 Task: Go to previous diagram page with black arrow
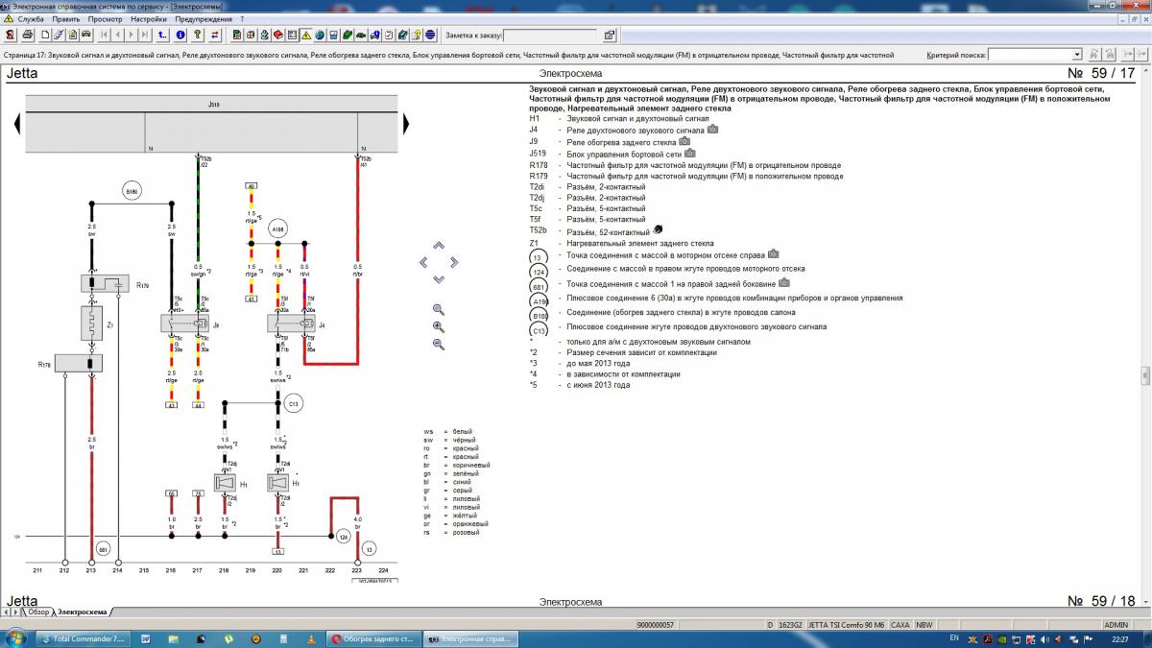point(15,124)
